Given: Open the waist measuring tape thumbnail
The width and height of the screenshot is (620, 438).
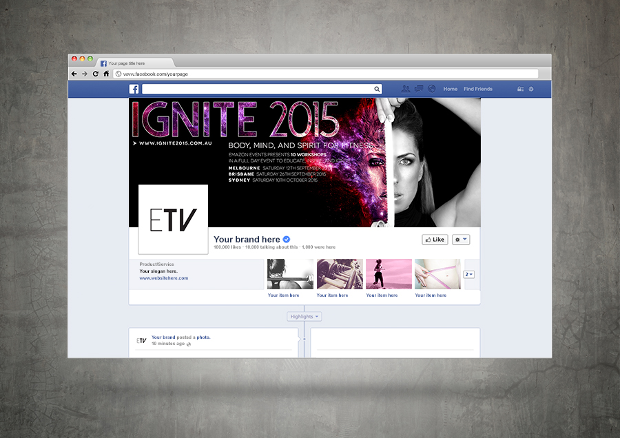Looking at the screenshot, I should 437,274.
